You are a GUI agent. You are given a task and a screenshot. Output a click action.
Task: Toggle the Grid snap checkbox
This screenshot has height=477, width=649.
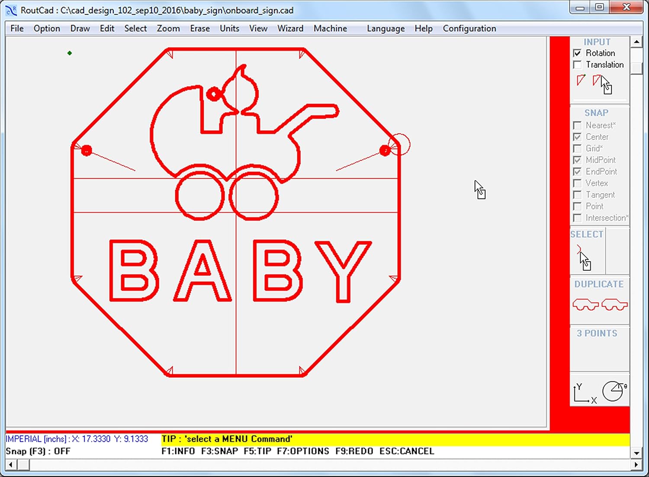click(577, 148)
